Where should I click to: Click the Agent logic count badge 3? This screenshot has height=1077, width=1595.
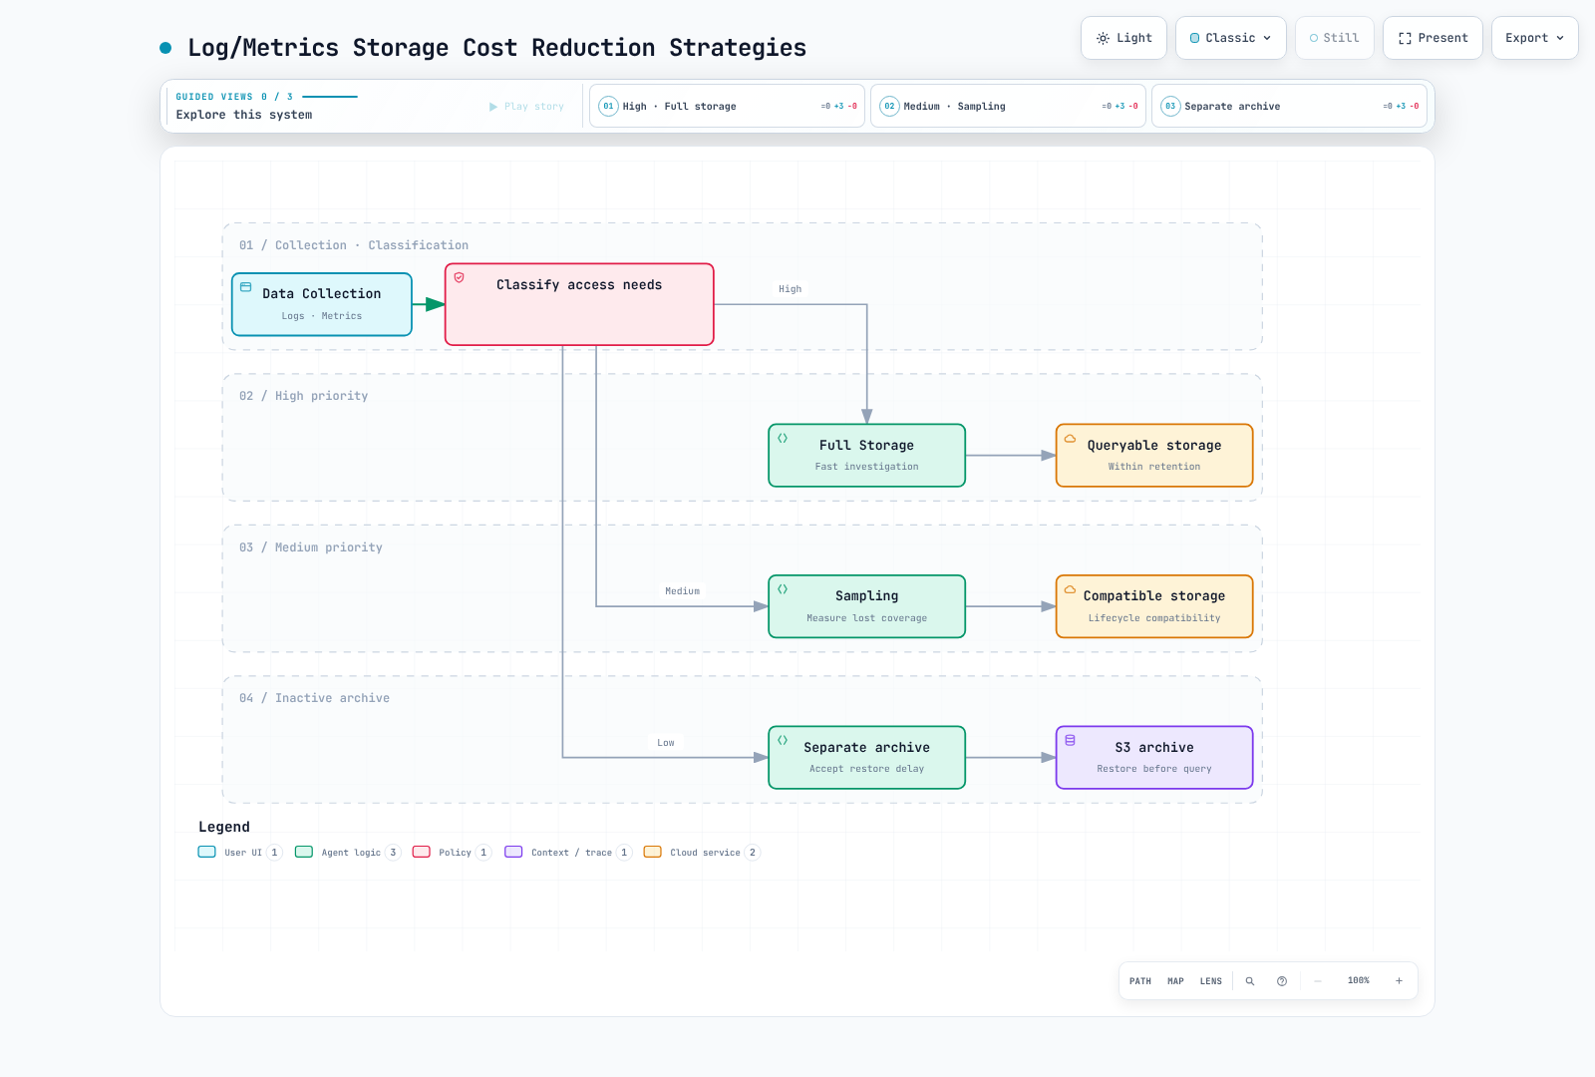pos(393,853)
